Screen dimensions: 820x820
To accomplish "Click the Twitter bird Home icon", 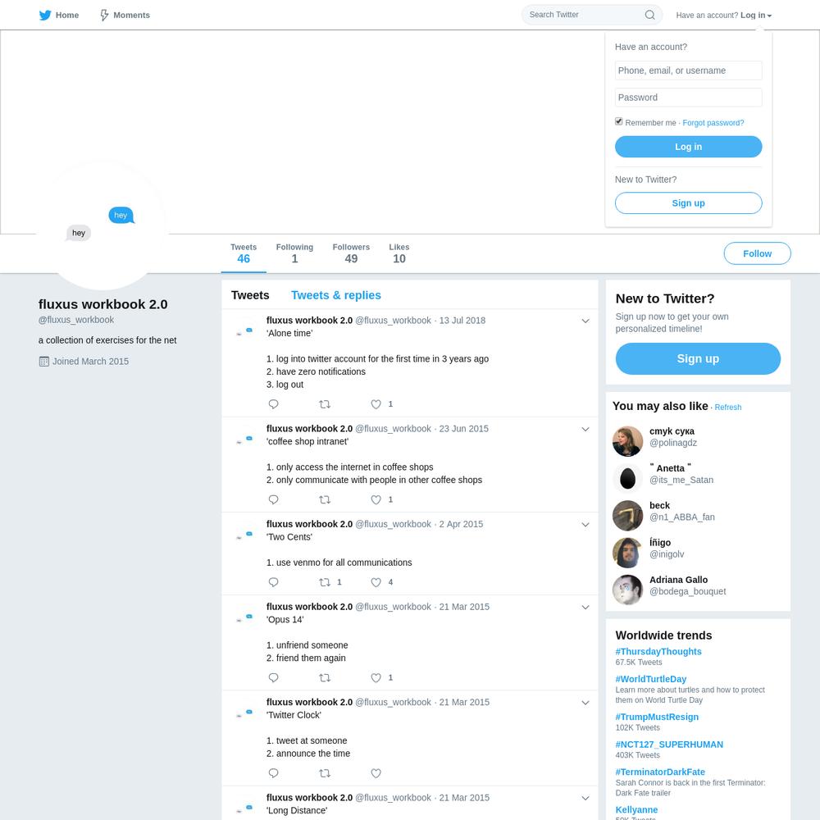I will (x=45, y=15).
